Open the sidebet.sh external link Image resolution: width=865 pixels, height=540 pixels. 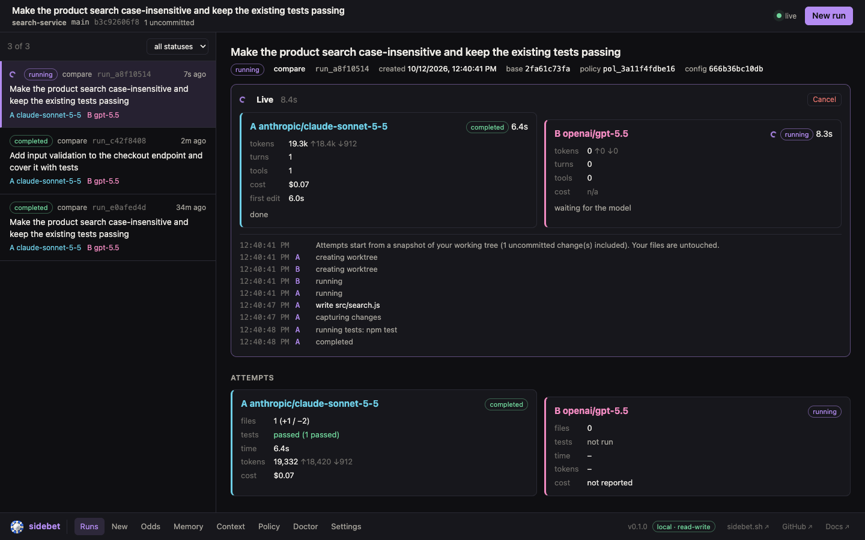(748, 527)
